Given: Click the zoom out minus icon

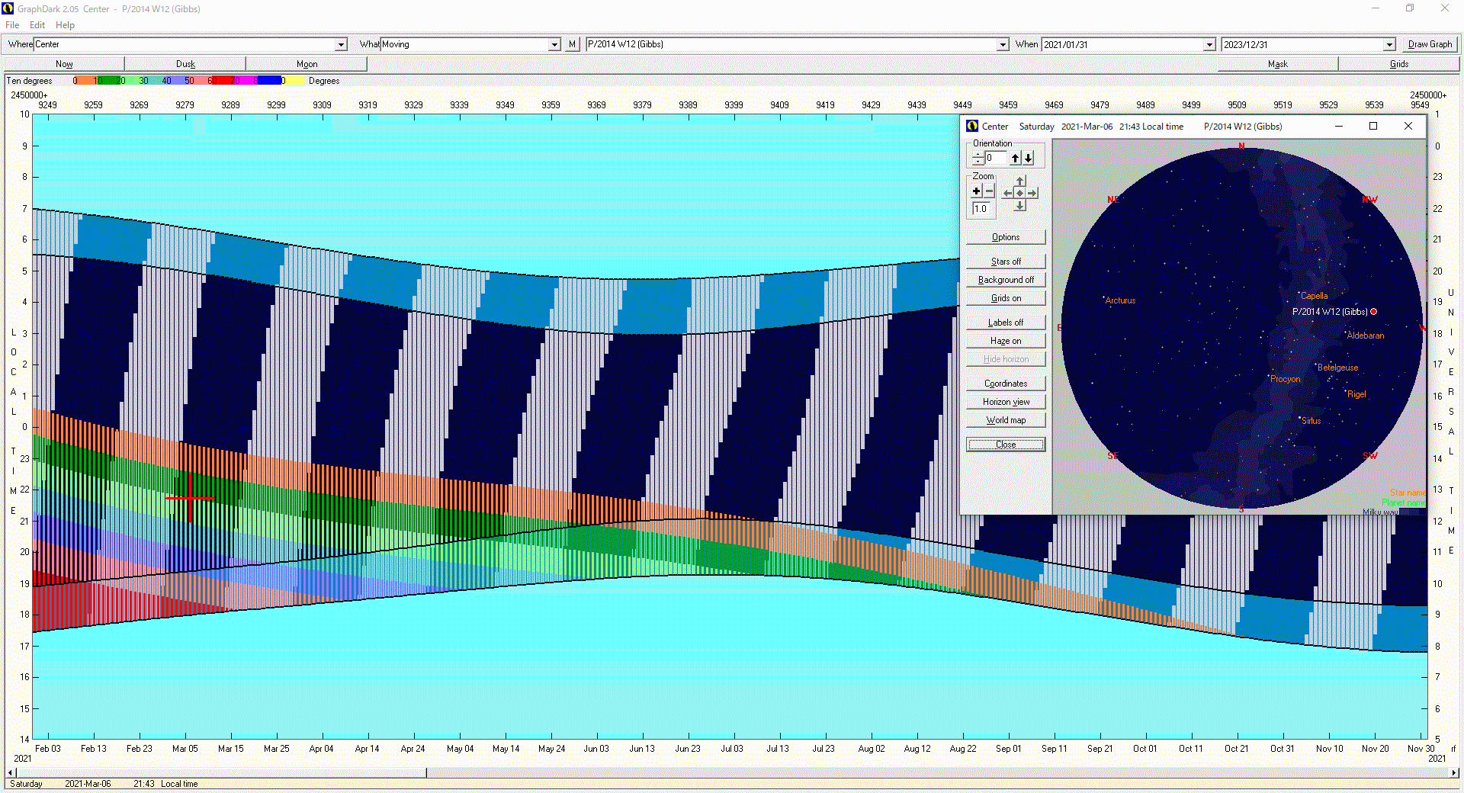Looking at the screenshot, I should coord(989,191).
